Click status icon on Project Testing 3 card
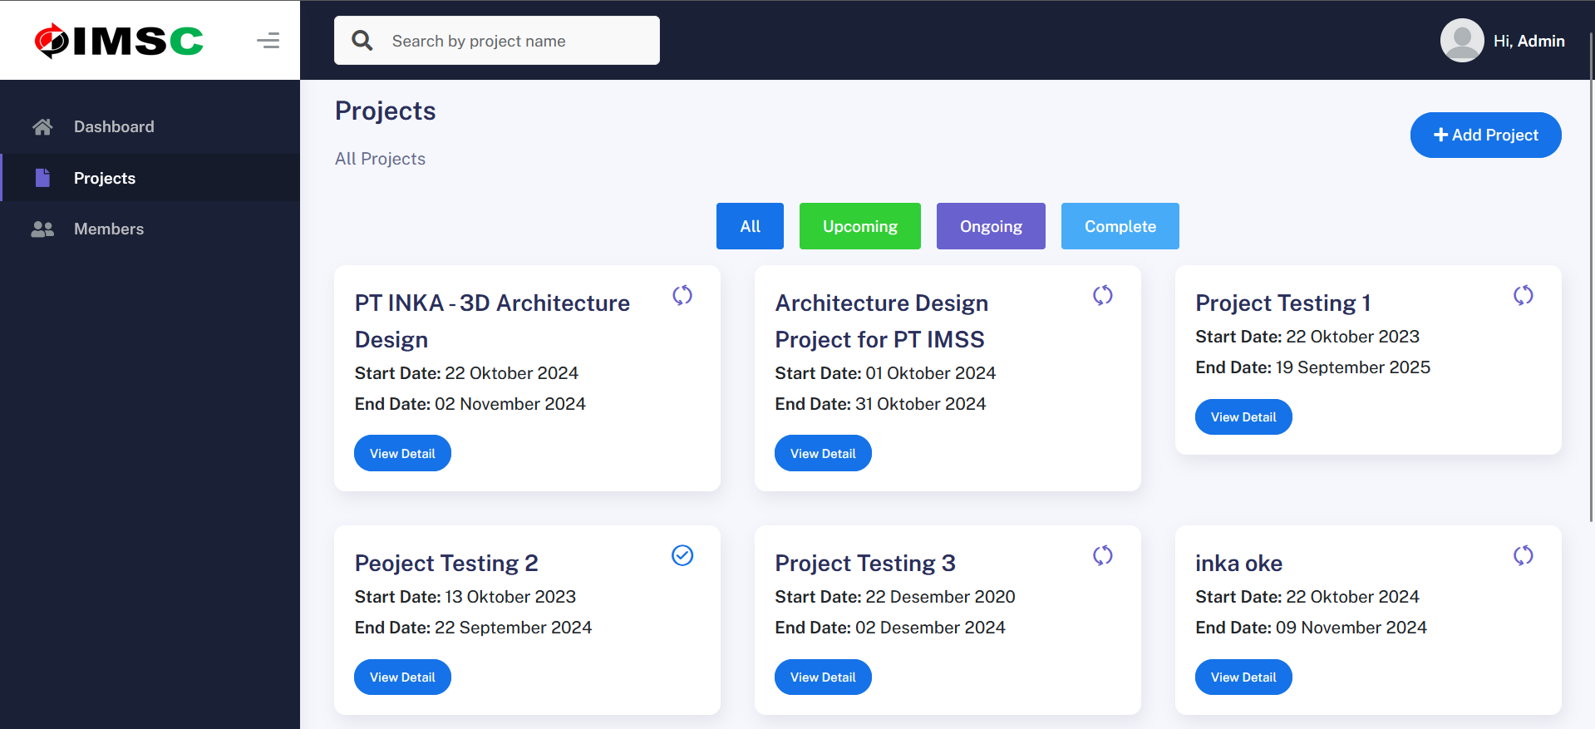This screenshot has height=729, width=1595. (1103, 555)
